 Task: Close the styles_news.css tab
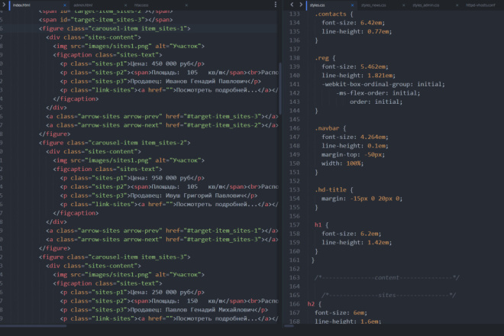tap(404, 5)
